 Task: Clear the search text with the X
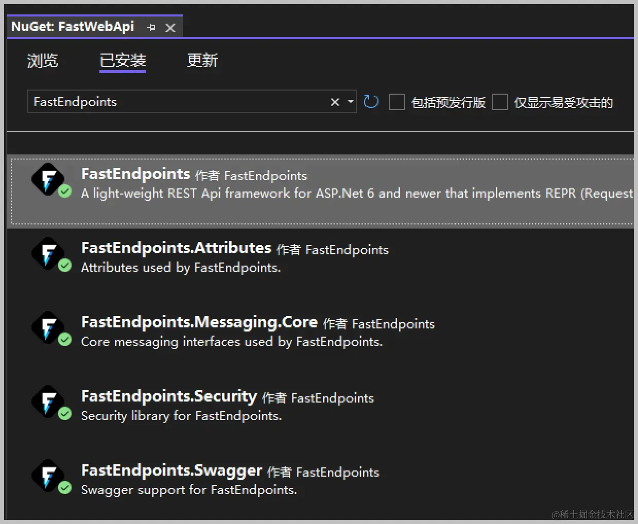point(335,102)
